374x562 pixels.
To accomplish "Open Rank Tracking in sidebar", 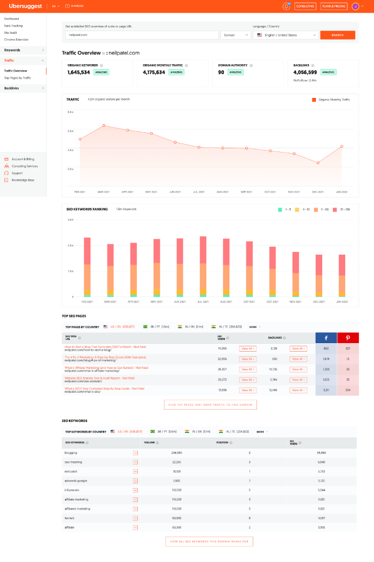I will tap(13, 26).
